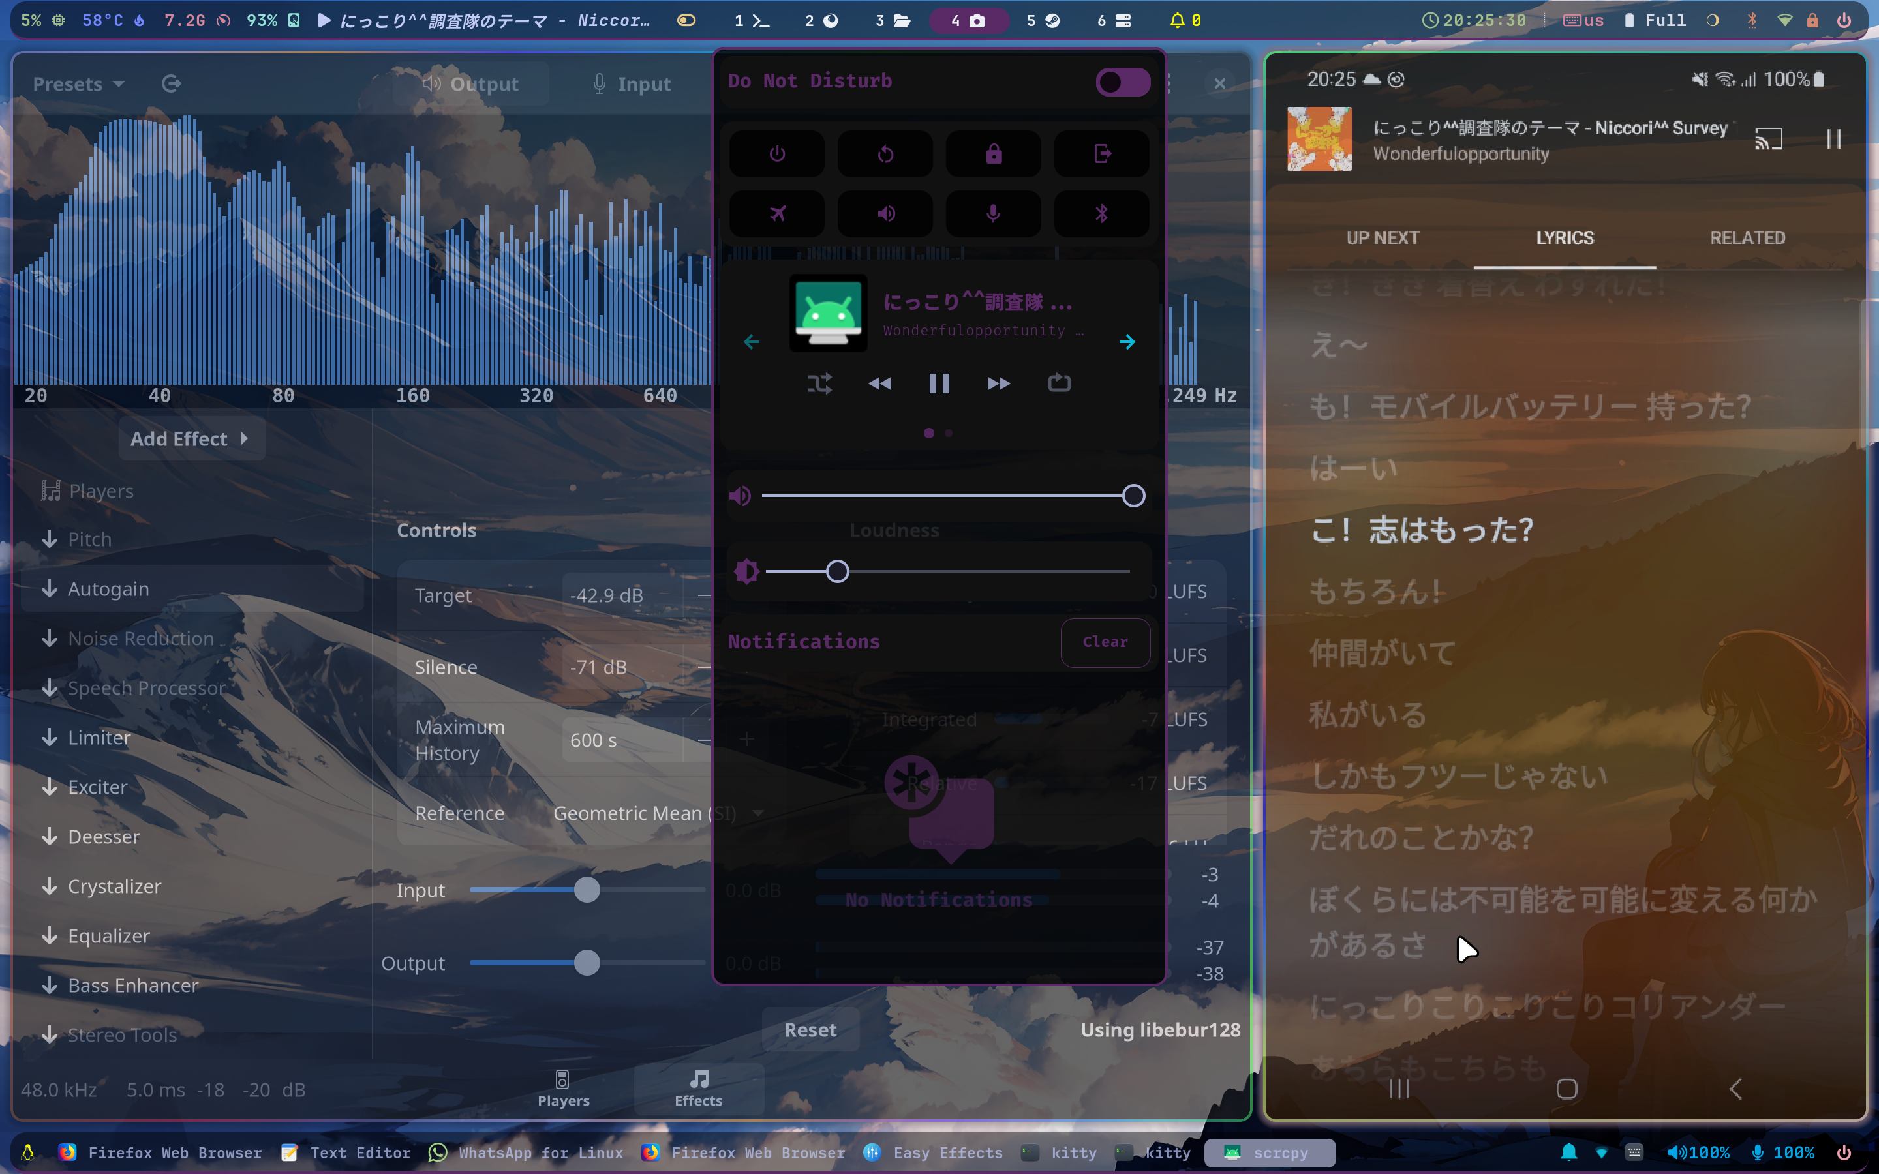Pause song in phone mini player

[x=1834, y=140]
